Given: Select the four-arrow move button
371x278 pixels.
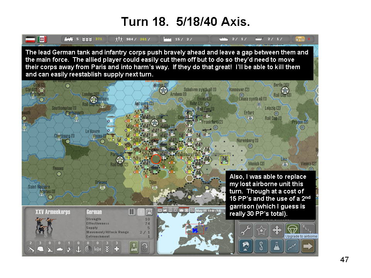Looking at the screenshot, I should tap(277, 231).
